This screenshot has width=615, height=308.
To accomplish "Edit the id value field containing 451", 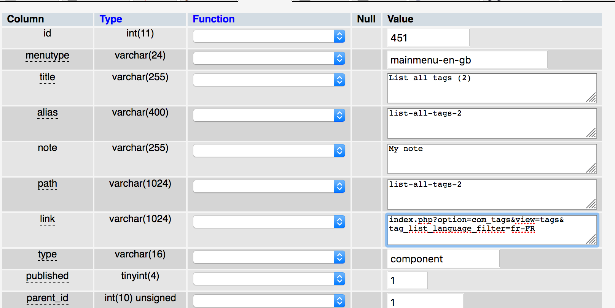I will (x=429, y=38).
